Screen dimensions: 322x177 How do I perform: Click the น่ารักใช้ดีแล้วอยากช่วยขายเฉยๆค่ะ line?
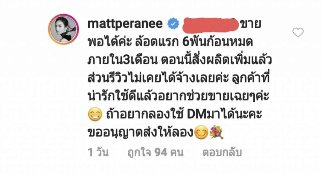178,97
